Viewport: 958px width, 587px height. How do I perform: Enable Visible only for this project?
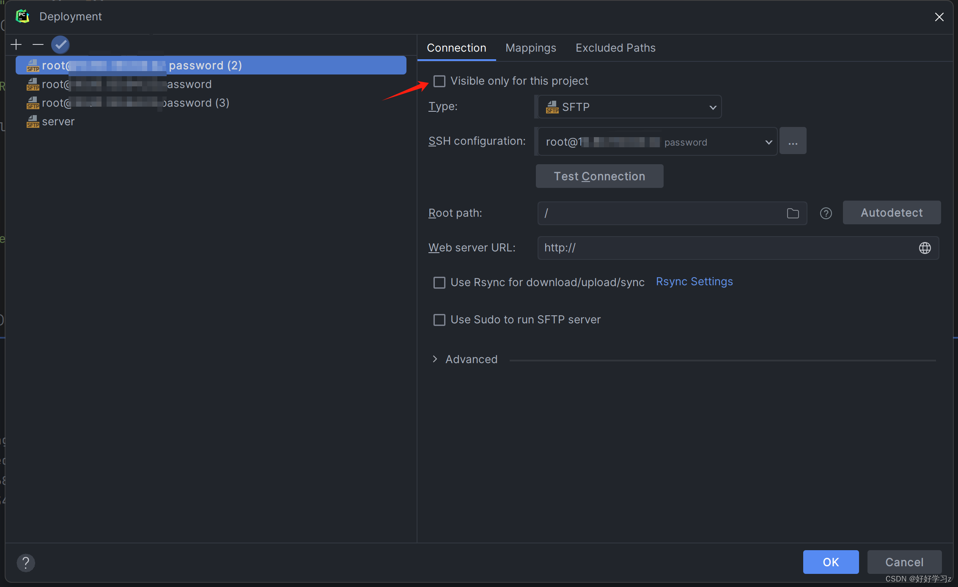[x=439, y=81]
